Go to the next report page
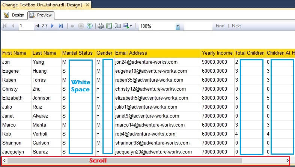The image size is (295, 167). click(52, 26)
